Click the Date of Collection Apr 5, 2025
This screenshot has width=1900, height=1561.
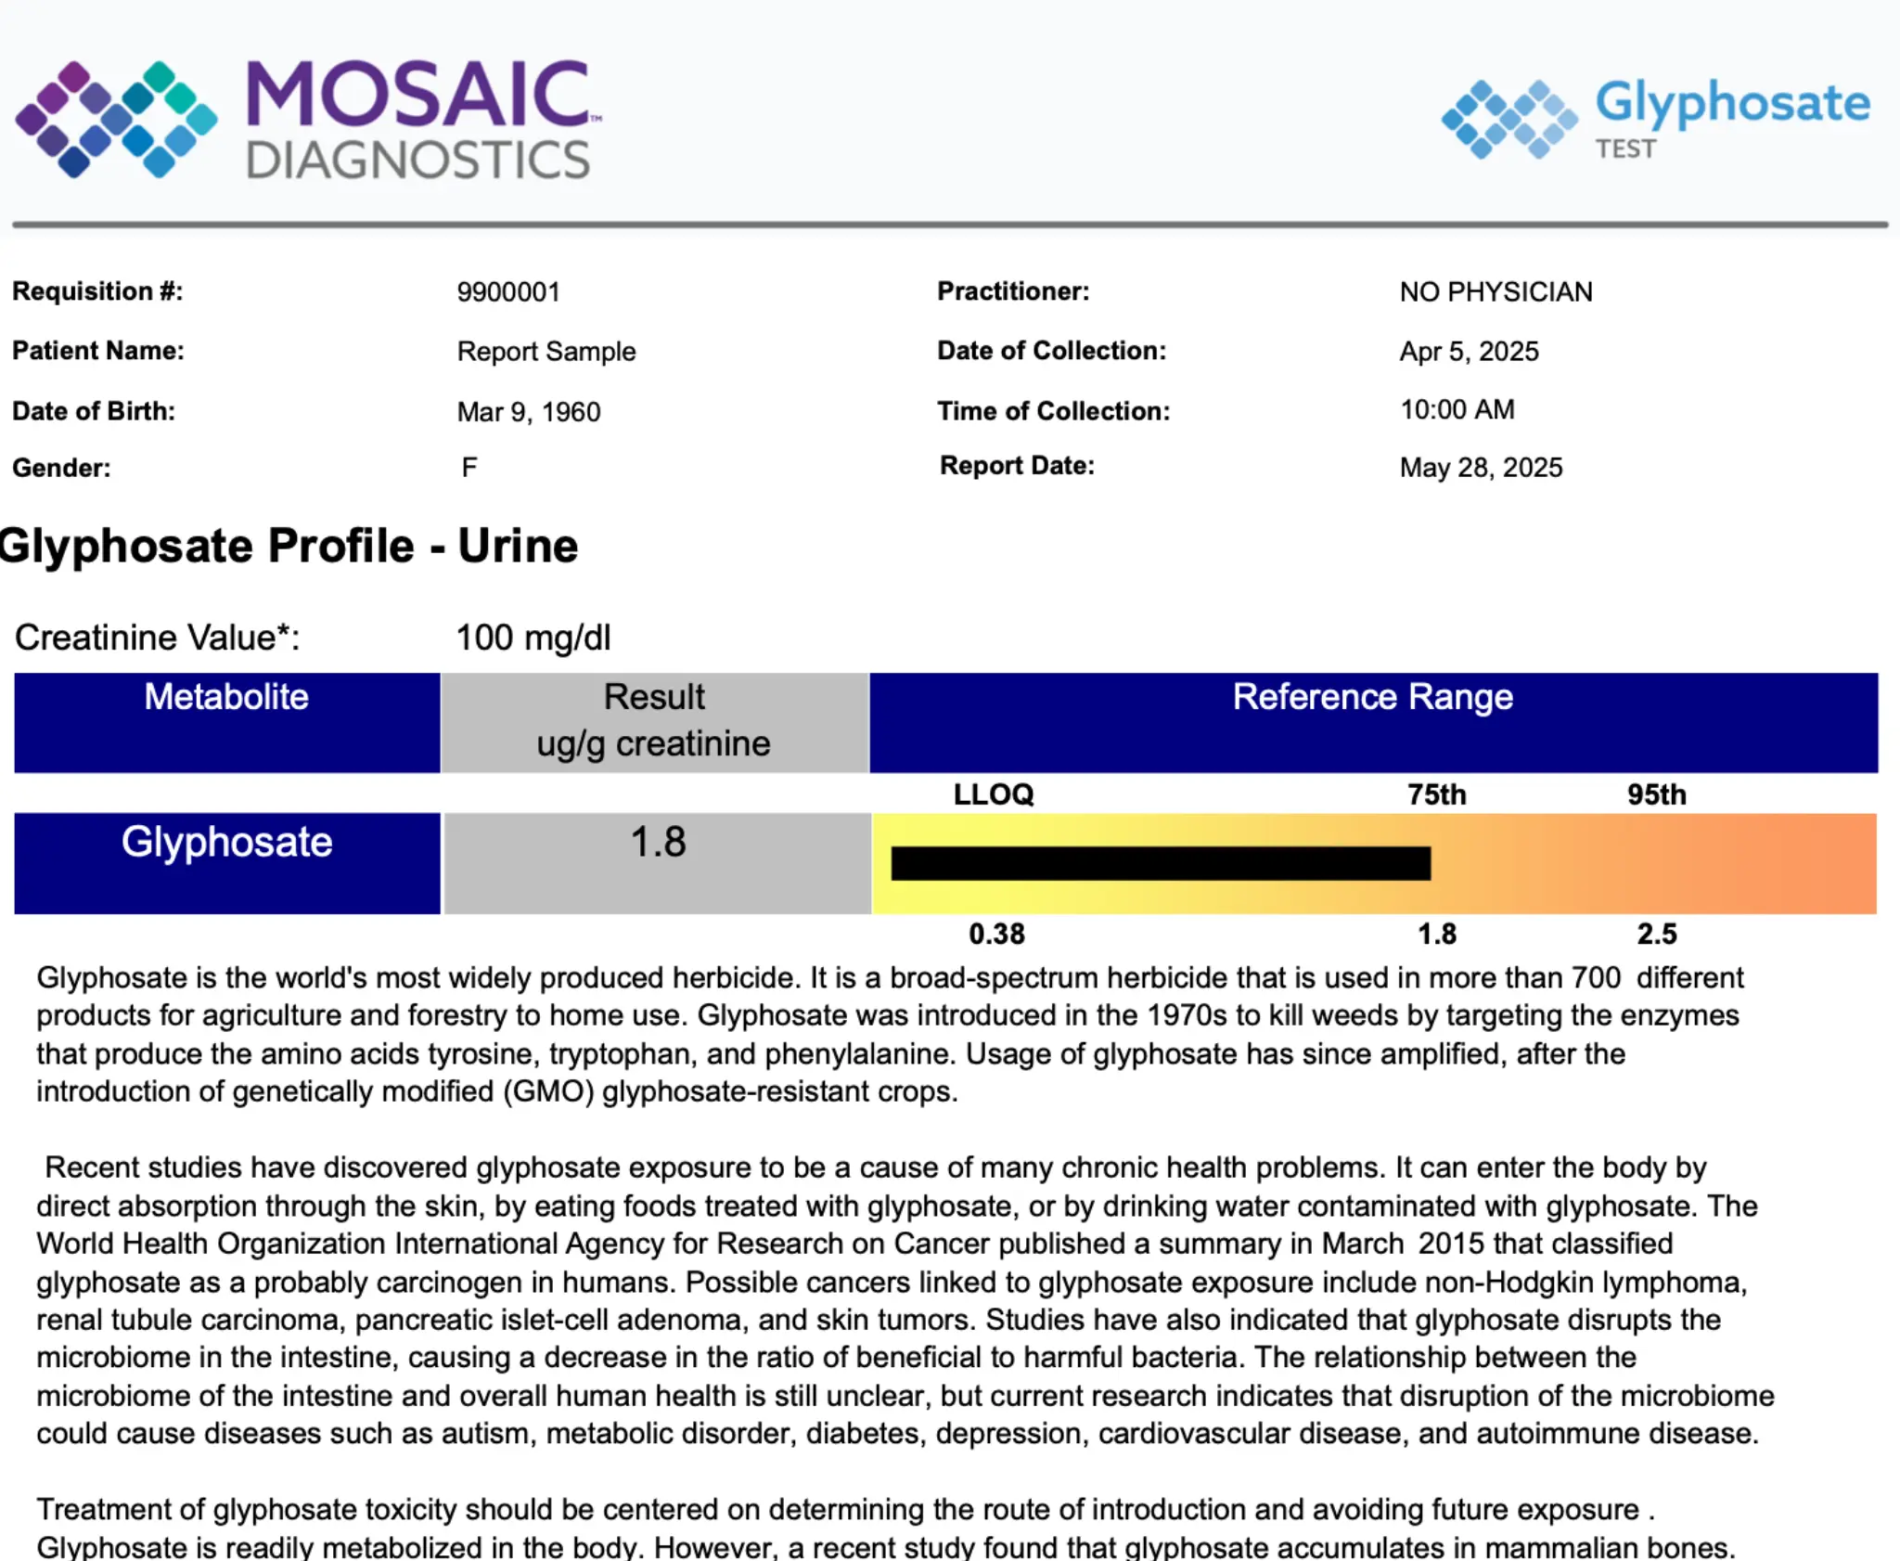pos(1469,352)
